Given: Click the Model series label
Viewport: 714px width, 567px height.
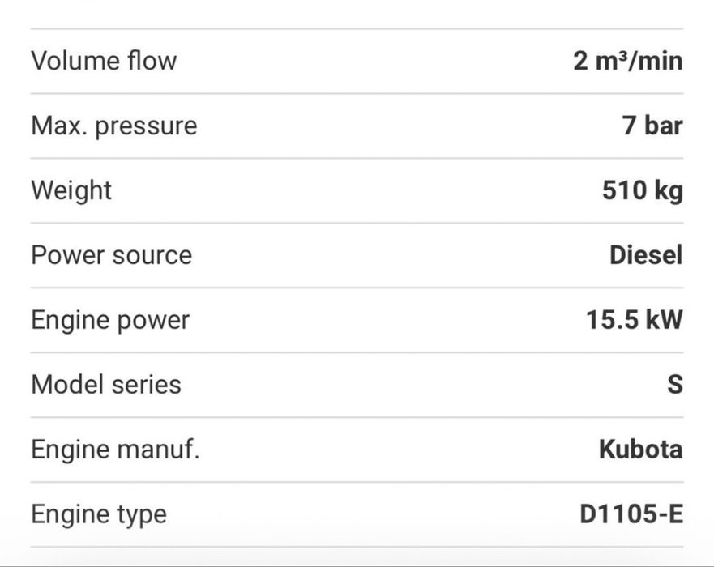Looking at the screenshot, I should coord(106,385).
